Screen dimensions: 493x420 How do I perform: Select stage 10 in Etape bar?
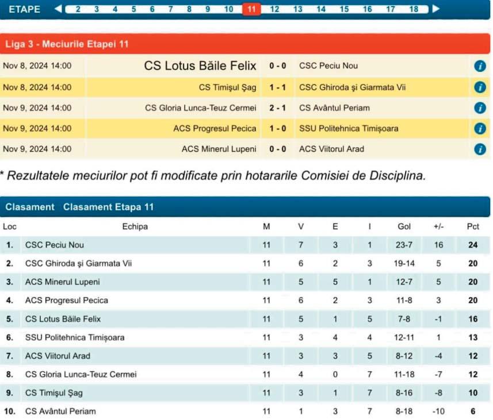coord(228,9)
